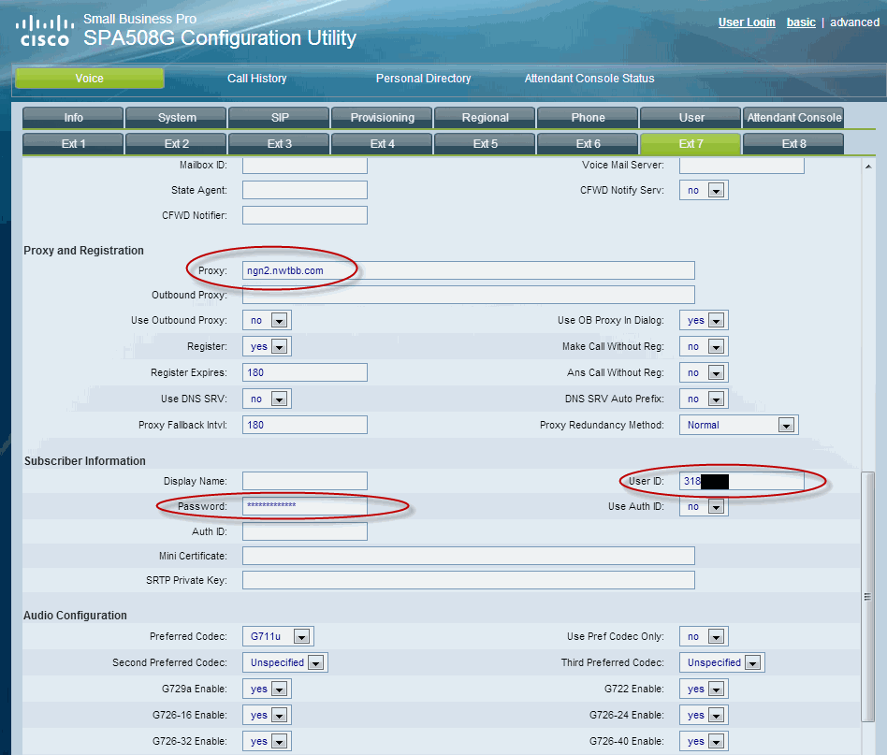Click the basic view link
This screenshot has width=887, height=755.
[x=801, y=22]
